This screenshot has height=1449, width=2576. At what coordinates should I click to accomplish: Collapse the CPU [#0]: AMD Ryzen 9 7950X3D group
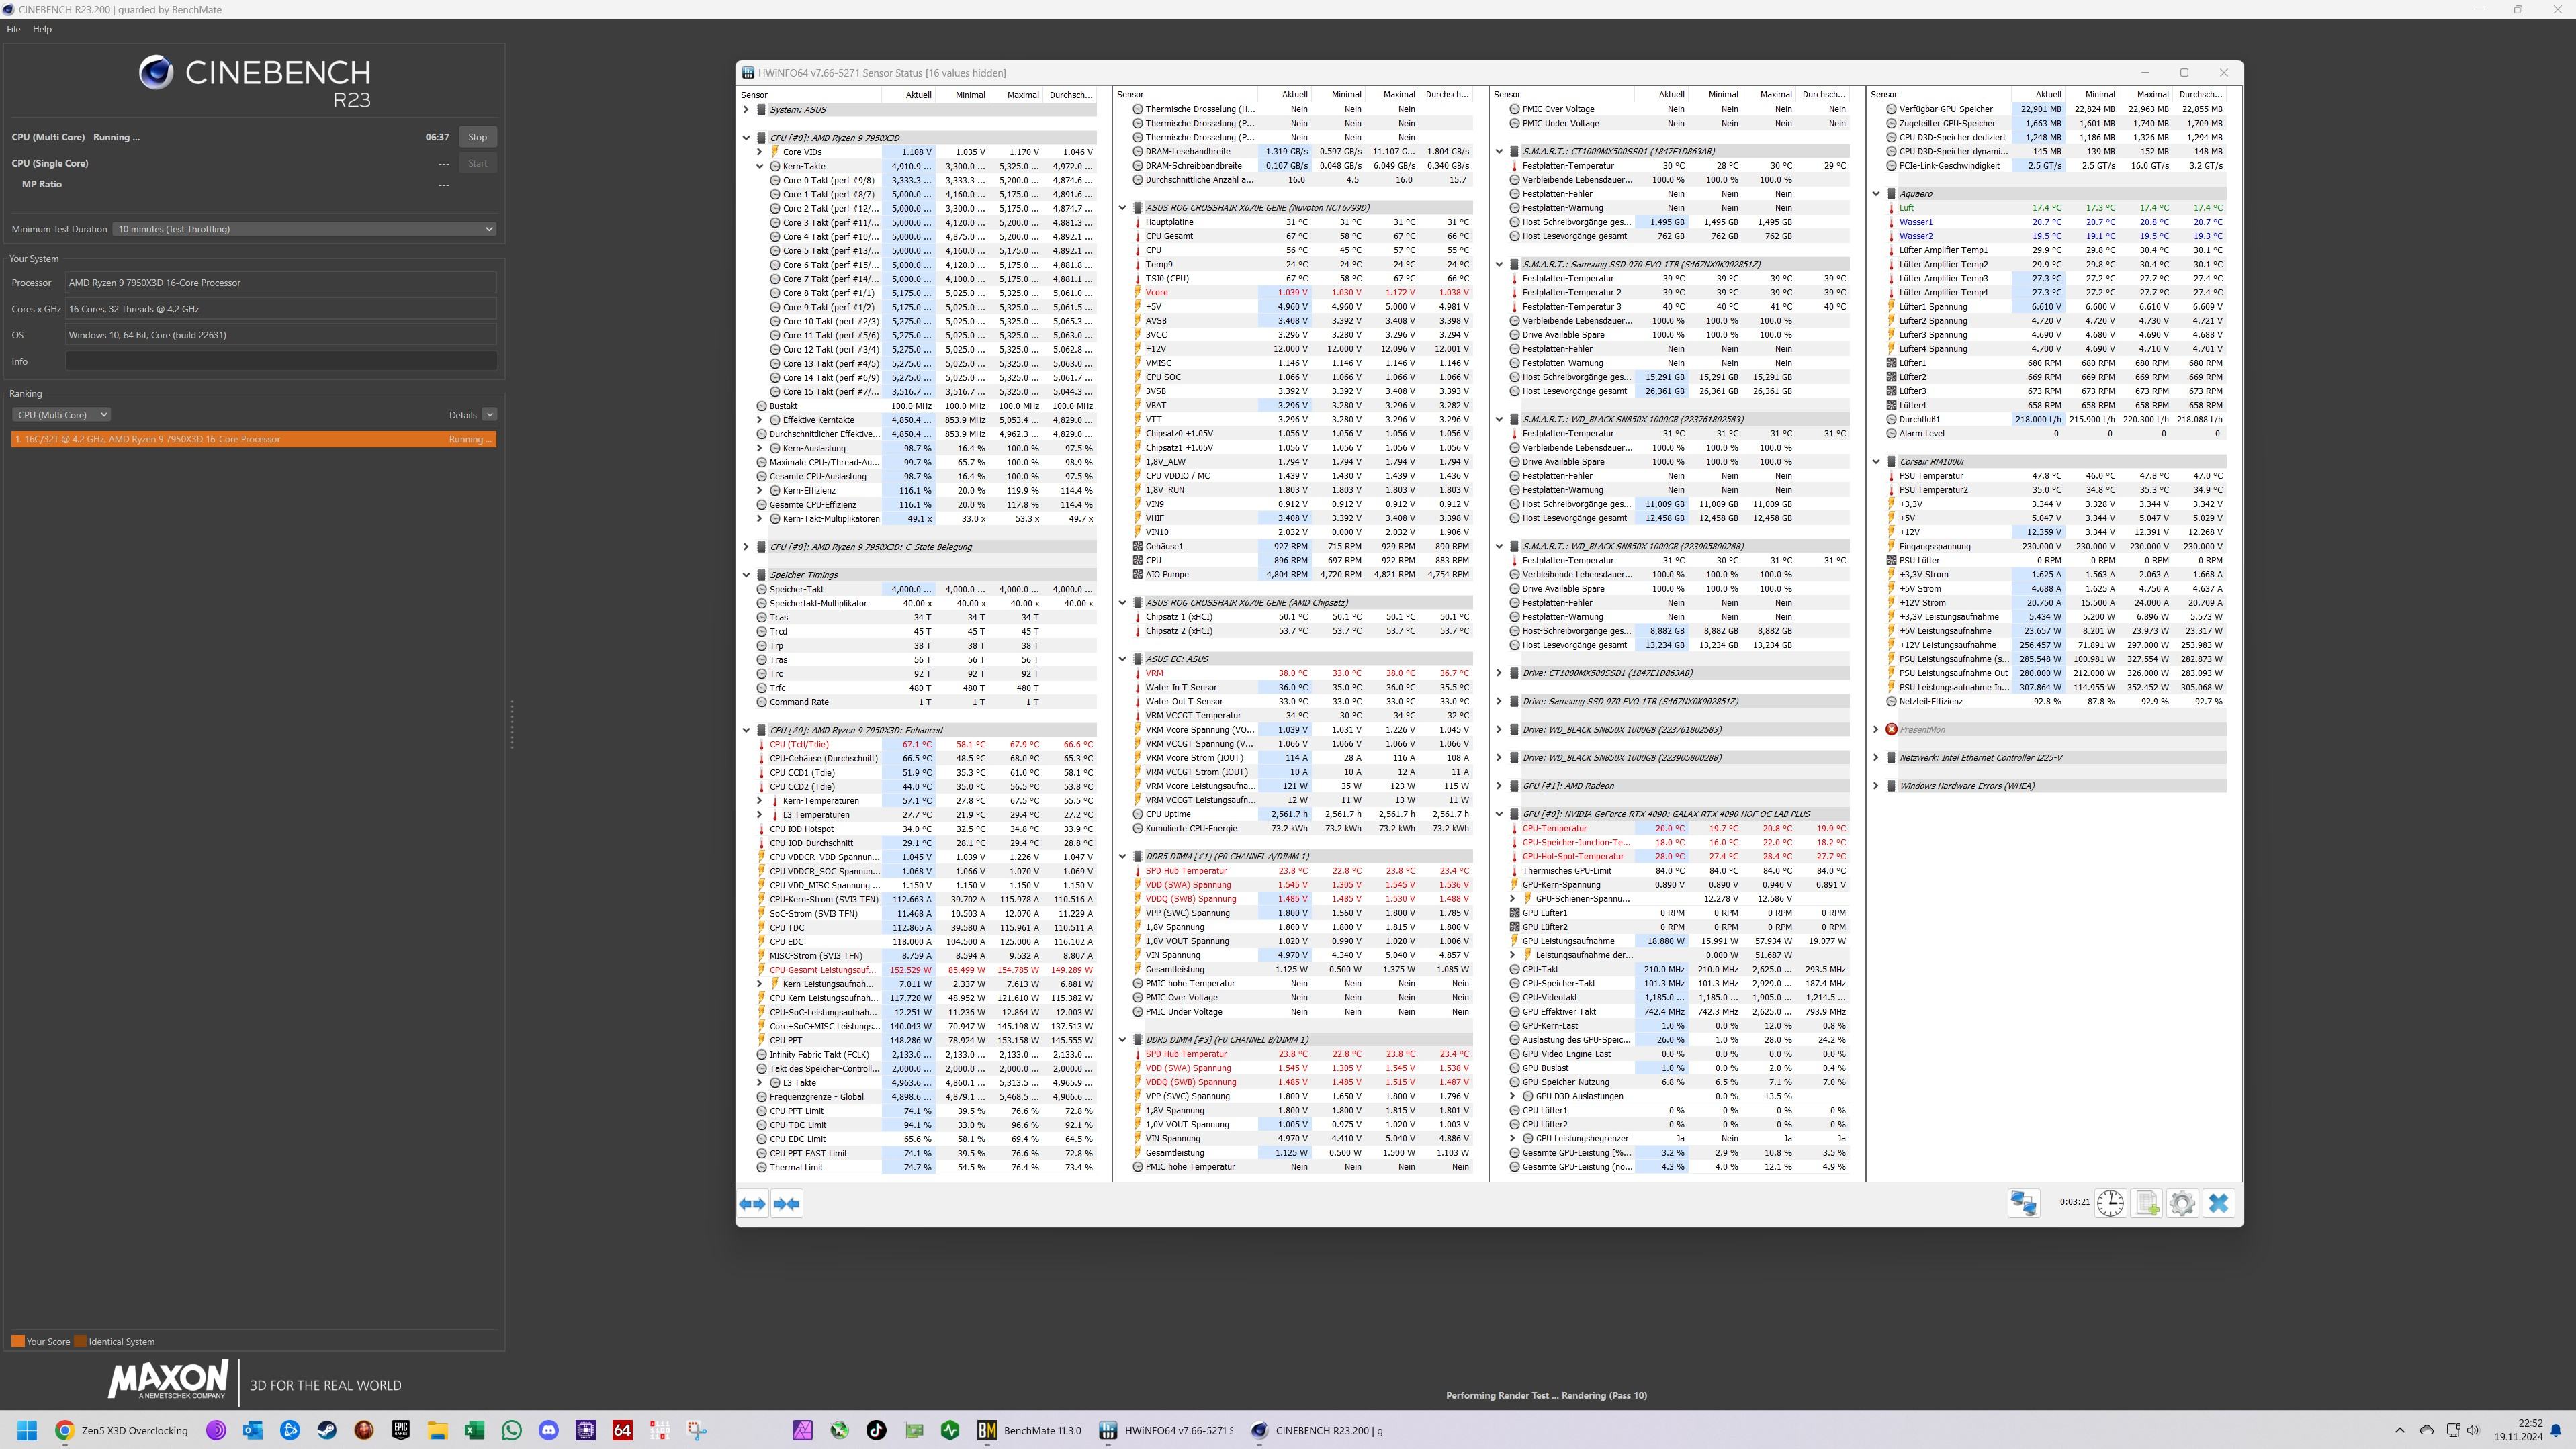(746, 138)
